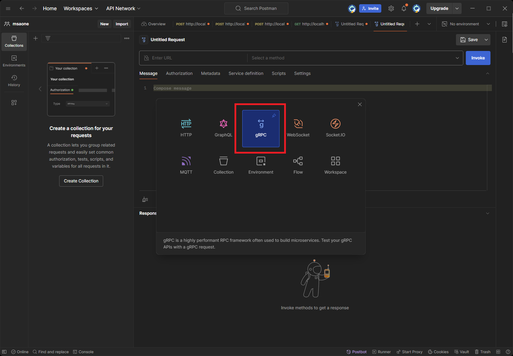513x356 pixels.
Task: Unpin the gRPC tile pin icon
Action: [274, 116]
